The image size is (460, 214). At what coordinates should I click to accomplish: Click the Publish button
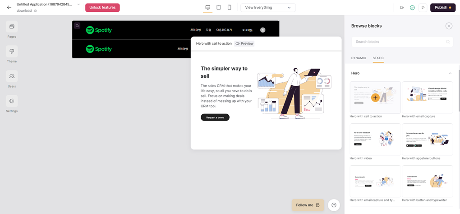443,8
